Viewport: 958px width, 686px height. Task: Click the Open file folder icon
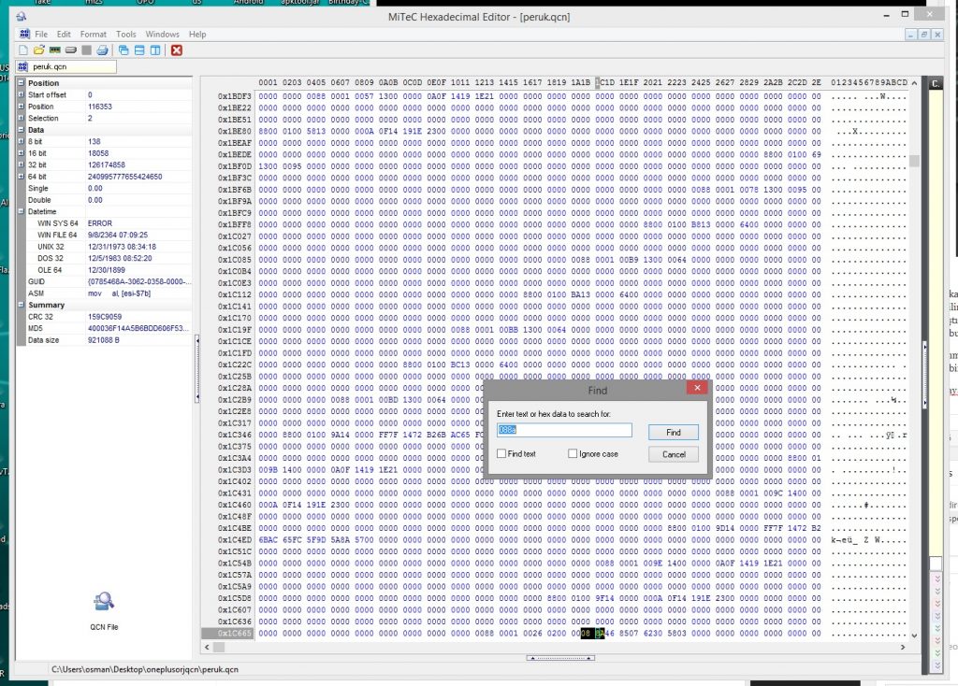(x=39, y=50)
